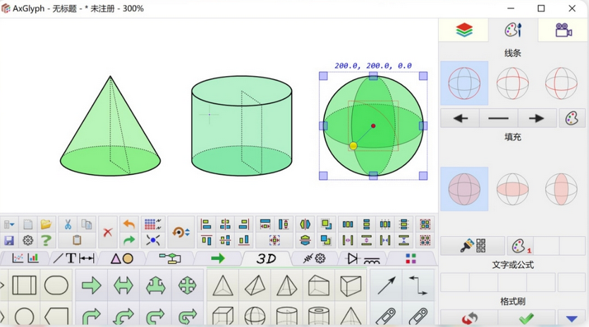Screen dimensions: 589x327
Task: Click the red X delete icon
Action: (107, 232)
